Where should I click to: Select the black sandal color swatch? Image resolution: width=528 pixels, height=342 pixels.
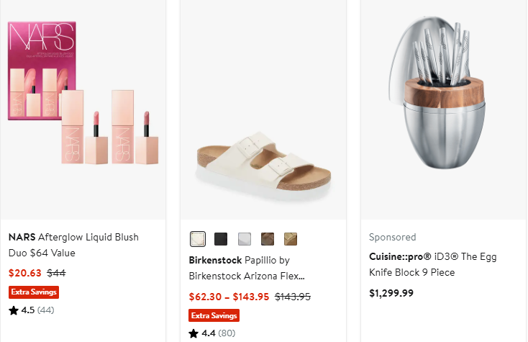221,238
